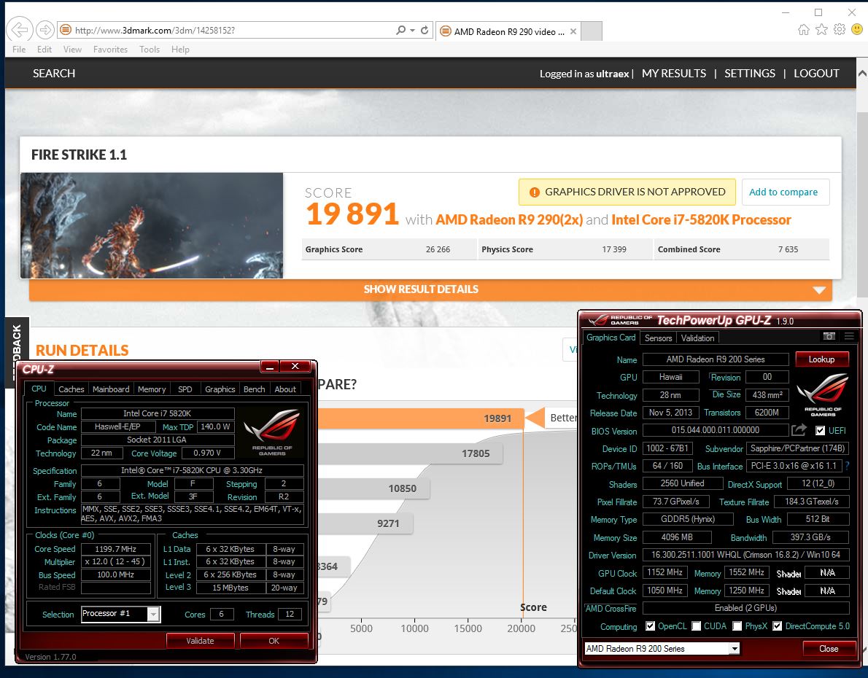Click the warning icon on driver notice
This screenshot has width=868, height=678.
tap(534, 192)
